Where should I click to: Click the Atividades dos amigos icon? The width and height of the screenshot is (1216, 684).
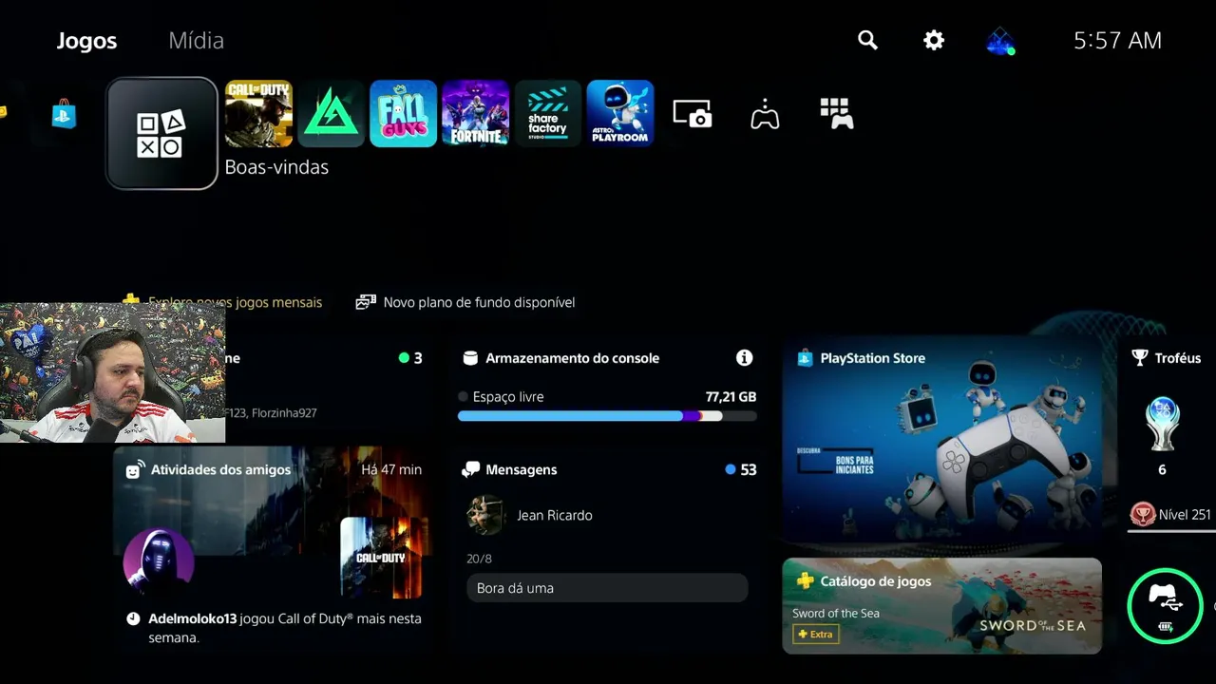click(x=135, y=469)
